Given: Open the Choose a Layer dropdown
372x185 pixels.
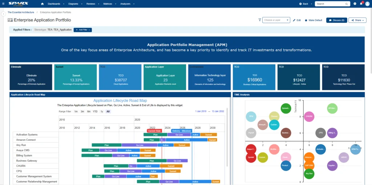Looking at the screenshot, I should (276, 20).
